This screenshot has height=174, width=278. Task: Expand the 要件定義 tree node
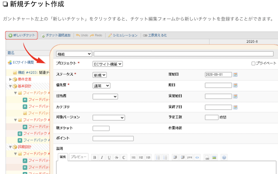(10, 79)
